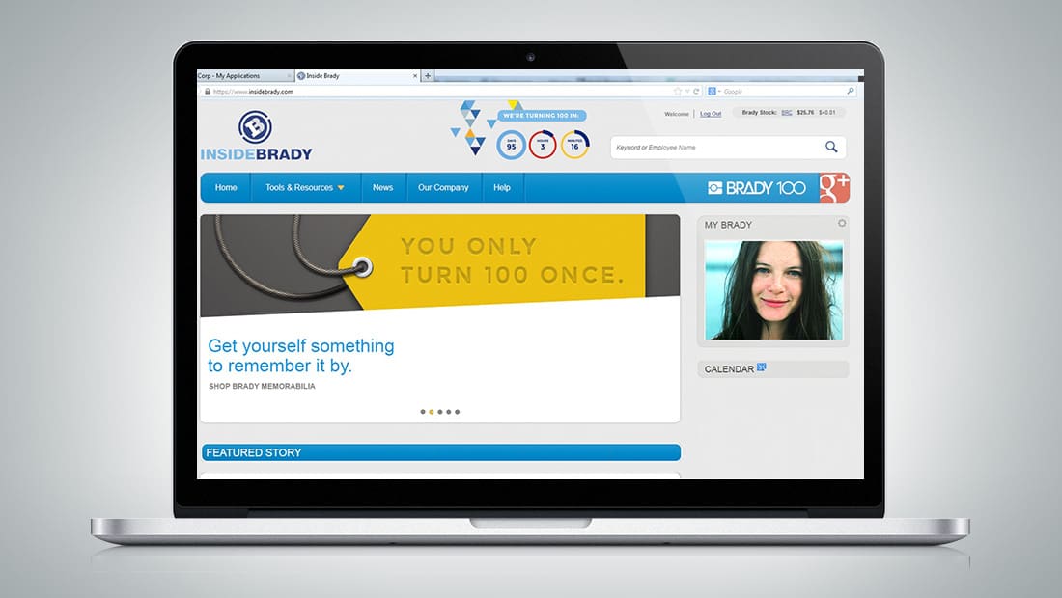Open a new browser tab
The height and width of the screenshot is (598, 1062).
coord(428,76)
